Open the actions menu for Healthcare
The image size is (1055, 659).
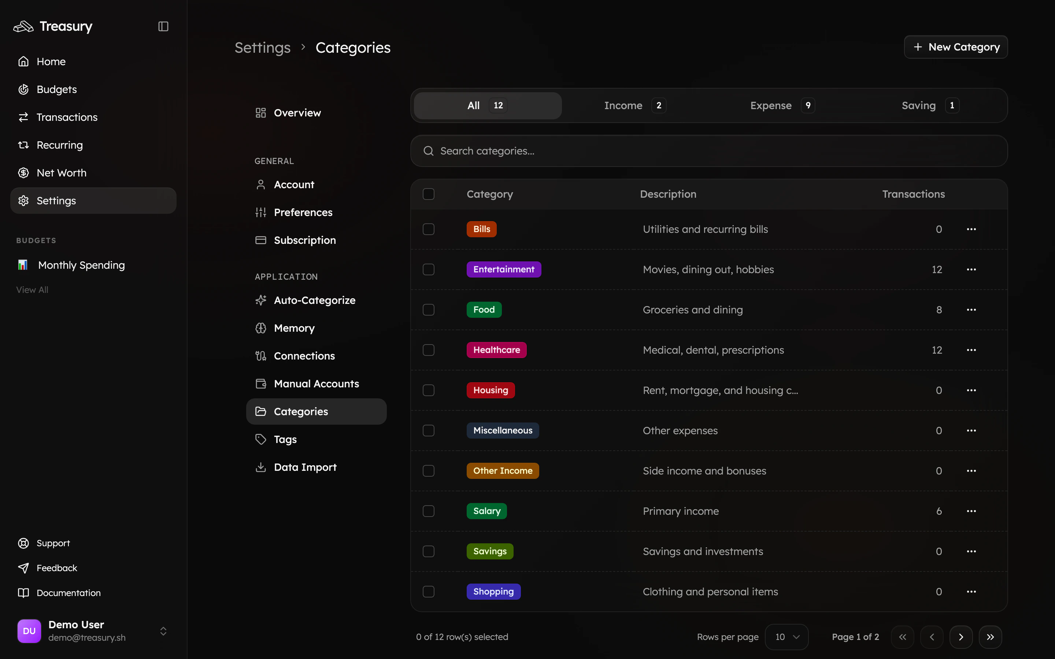pos(971,350)
